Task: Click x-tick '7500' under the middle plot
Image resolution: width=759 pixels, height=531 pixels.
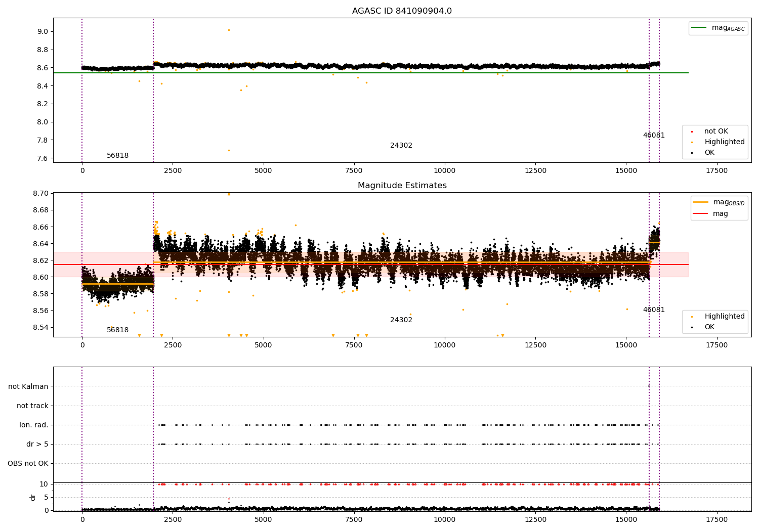Action: tap(354, 345)
